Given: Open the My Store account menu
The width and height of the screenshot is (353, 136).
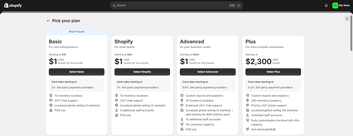Looking at the screenshot, I should click(344, 5).
